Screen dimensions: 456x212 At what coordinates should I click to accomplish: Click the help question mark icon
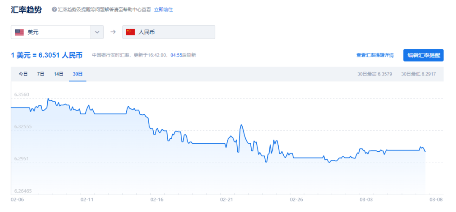coord(54,10)
